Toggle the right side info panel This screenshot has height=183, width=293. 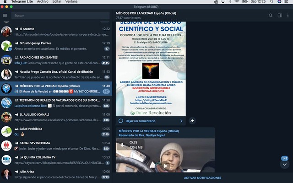280,16
